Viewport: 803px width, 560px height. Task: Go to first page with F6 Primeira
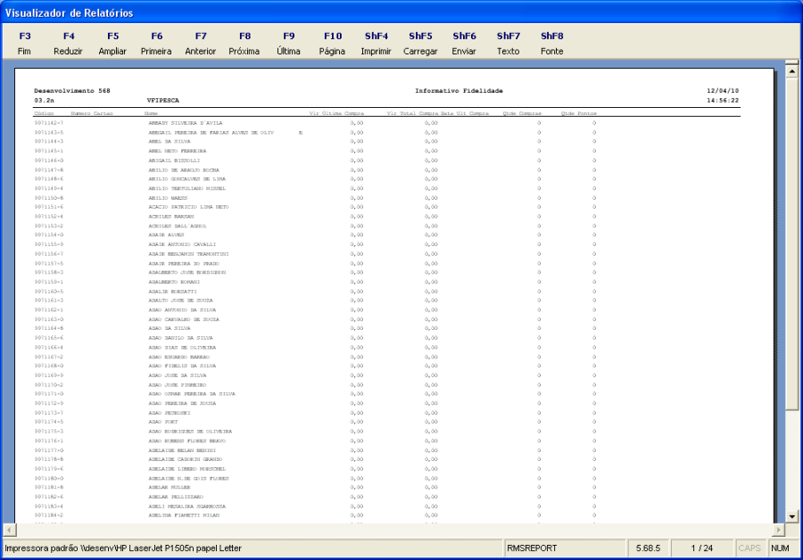(156, 44)
